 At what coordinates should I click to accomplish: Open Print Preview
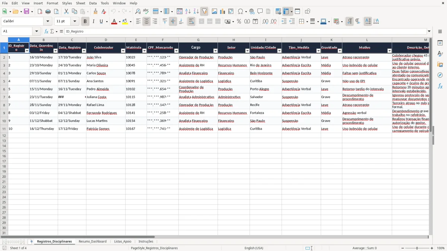[56, 12]
